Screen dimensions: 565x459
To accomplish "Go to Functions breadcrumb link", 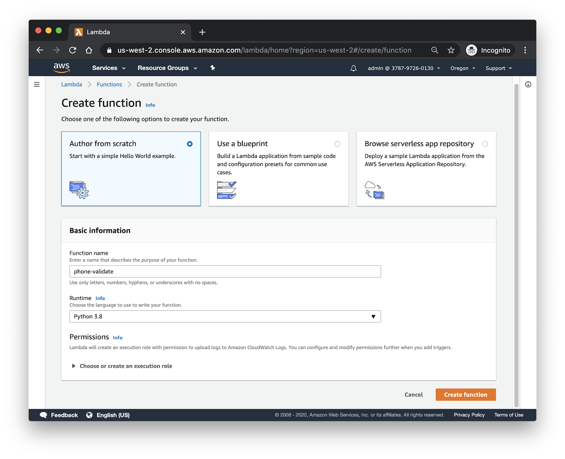I will (x=109, y=84).
